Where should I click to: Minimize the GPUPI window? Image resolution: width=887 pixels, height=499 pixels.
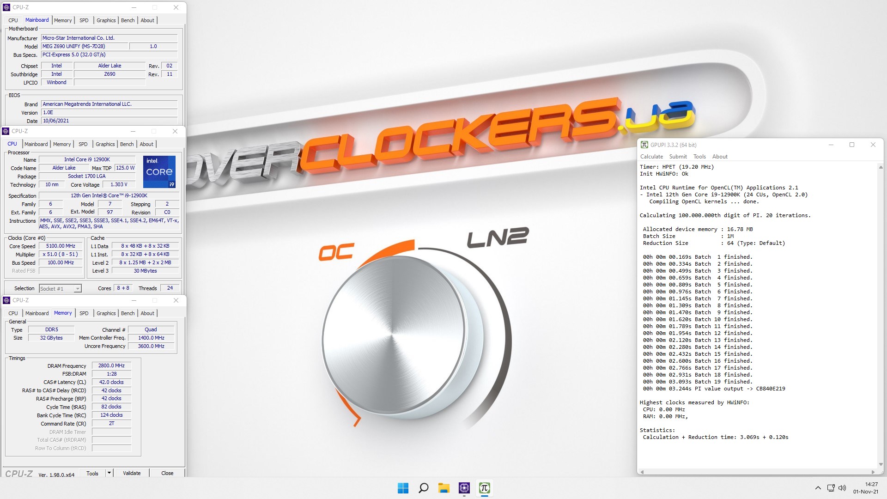tap(831, 145)
